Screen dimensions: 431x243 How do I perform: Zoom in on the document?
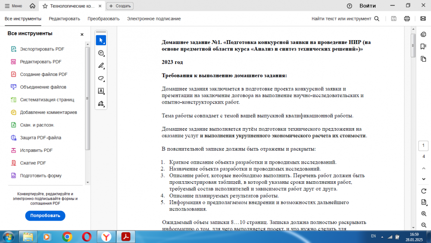tap(424, 214)
